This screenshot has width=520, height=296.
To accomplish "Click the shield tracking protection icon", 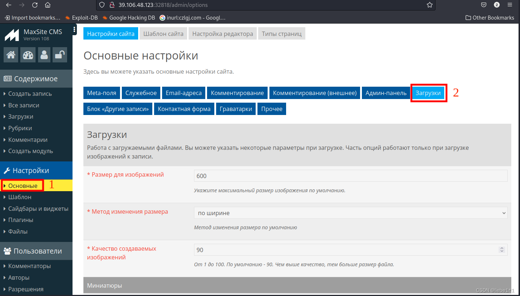I will [x=102, y=5].
